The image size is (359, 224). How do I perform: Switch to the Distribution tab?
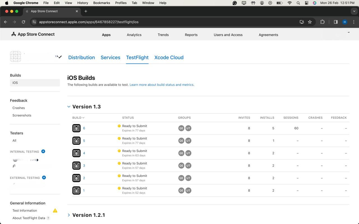(x=82, y=57)
